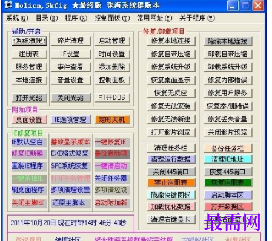Click the 隐藏本地连接 button

coord(228,42)
